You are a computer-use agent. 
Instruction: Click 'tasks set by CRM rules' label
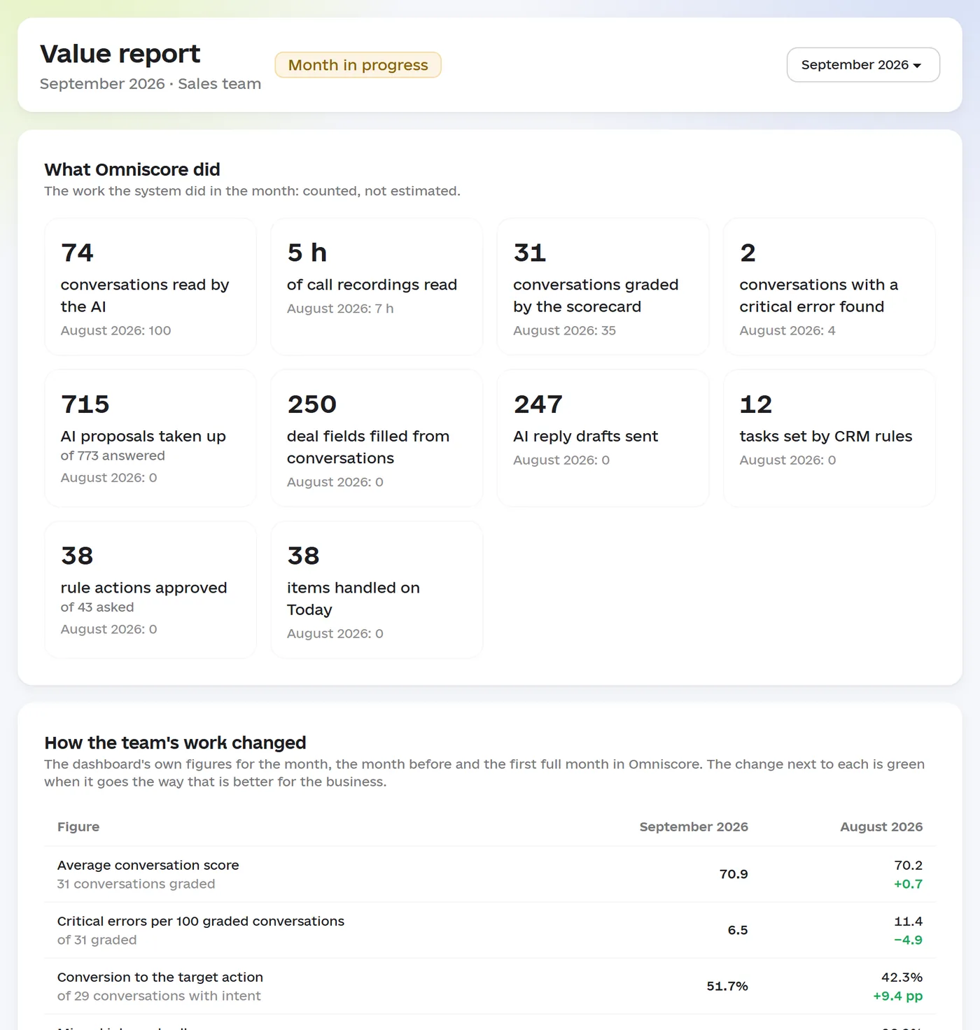click(825, 436)
